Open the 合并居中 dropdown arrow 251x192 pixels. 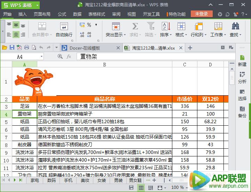pyautogui.click(x=51, y=35)
